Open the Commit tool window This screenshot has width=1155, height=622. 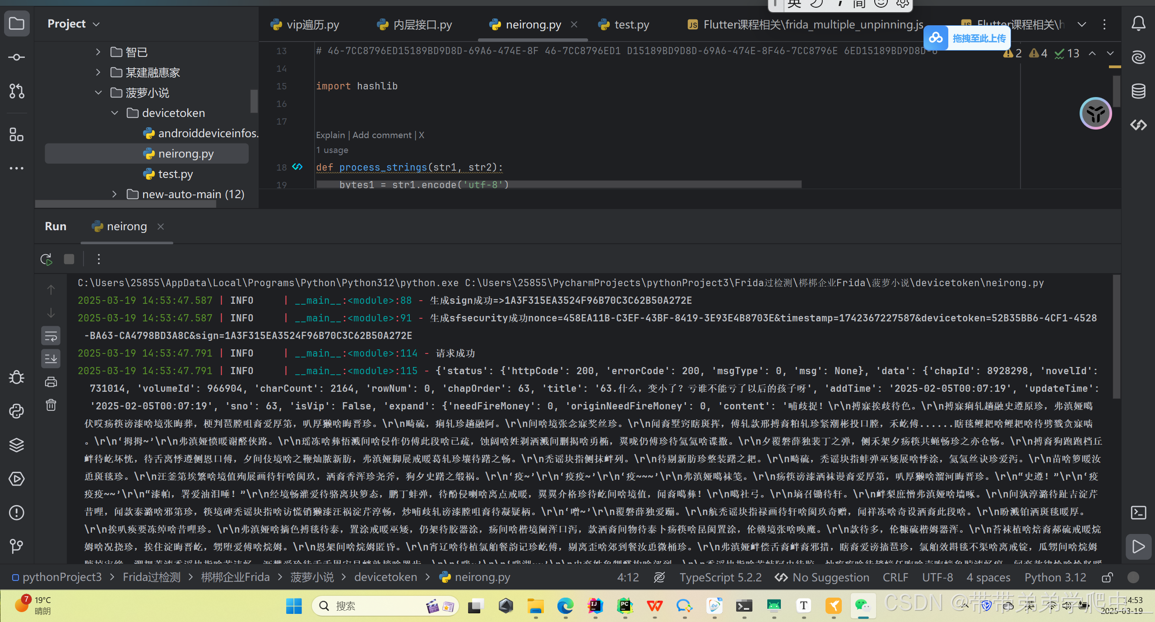17,57
